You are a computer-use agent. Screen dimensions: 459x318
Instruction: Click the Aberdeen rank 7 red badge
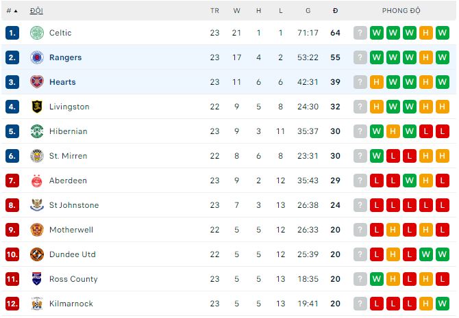pyautogui.click(x=12, y=181)
